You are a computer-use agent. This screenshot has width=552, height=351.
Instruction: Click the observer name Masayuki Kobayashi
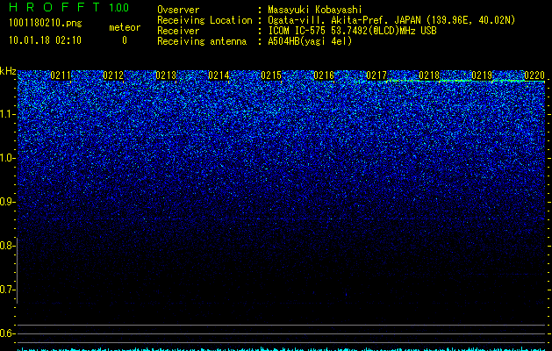[315, 10]
